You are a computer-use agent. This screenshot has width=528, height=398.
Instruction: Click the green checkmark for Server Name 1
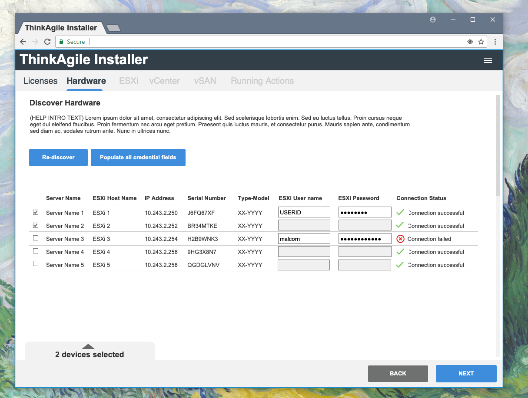[400, 213]
